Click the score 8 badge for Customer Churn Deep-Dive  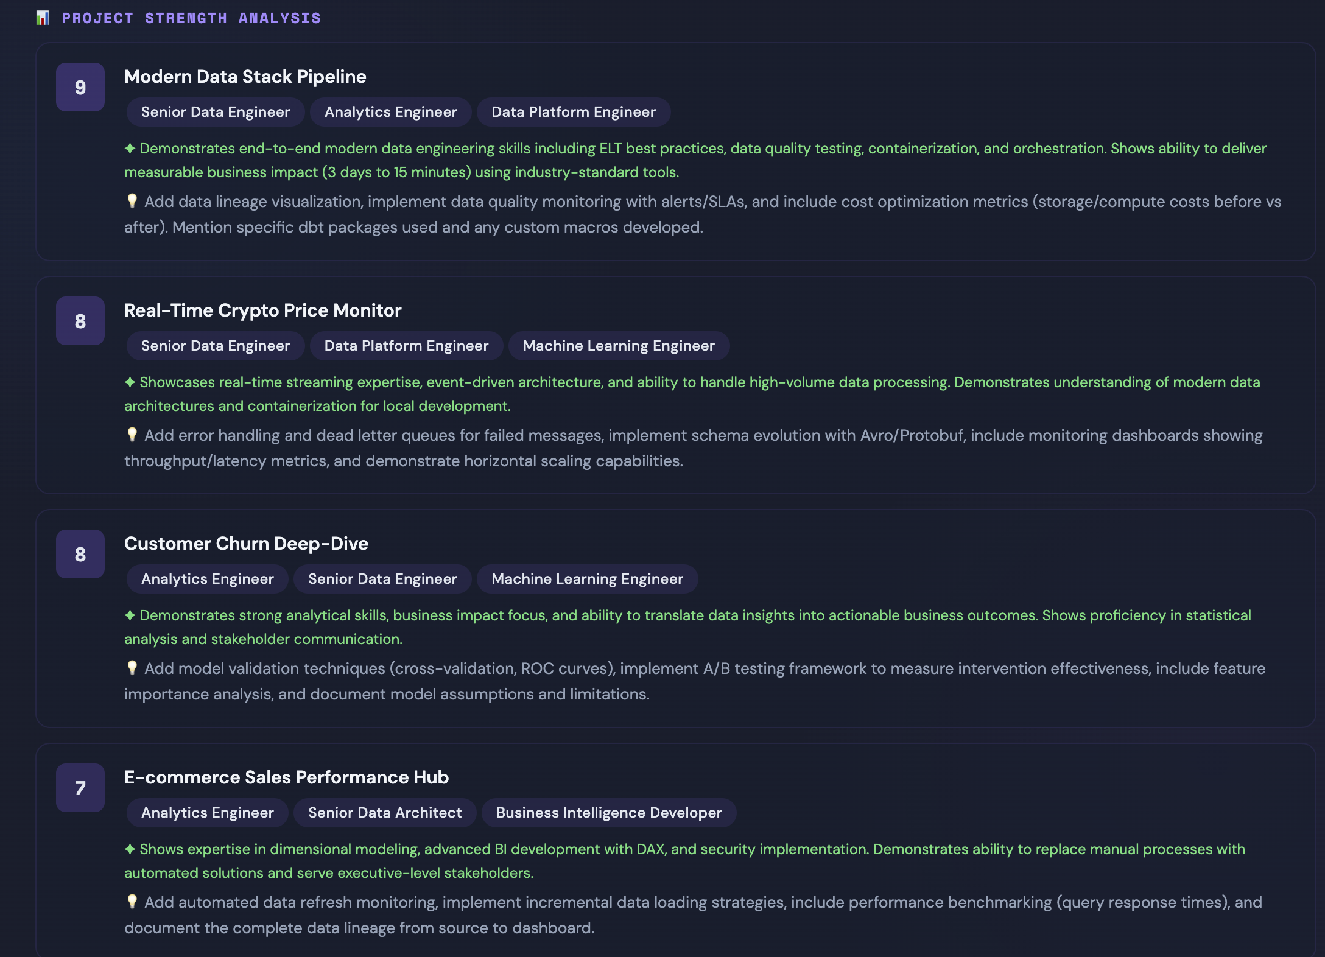80,555
